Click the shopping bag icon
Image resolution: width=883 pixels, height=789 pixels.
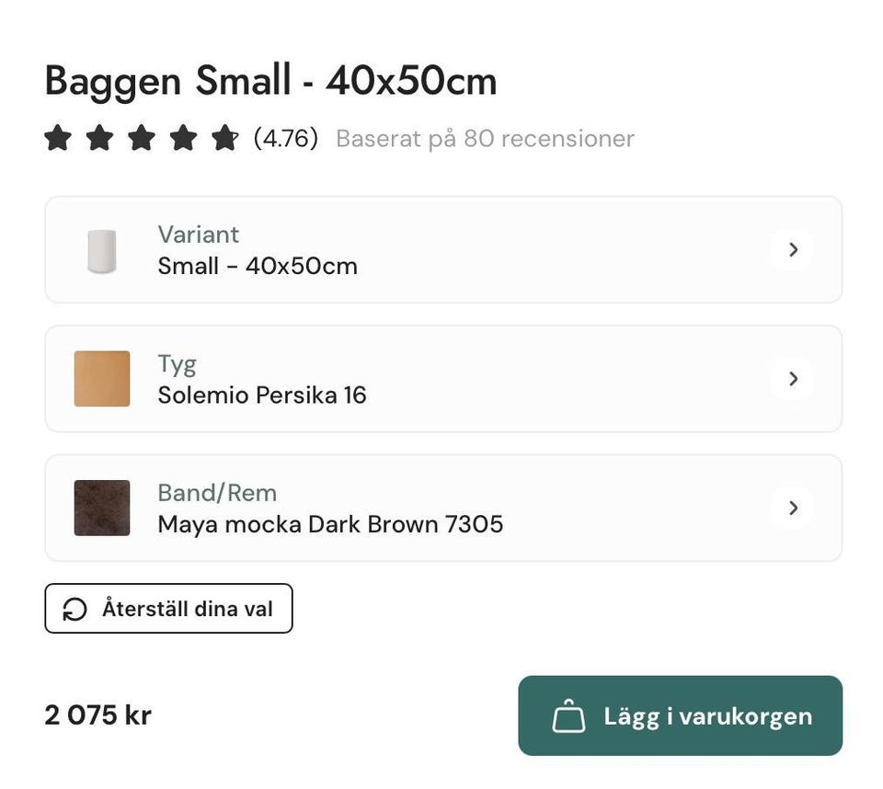(568, 716)
